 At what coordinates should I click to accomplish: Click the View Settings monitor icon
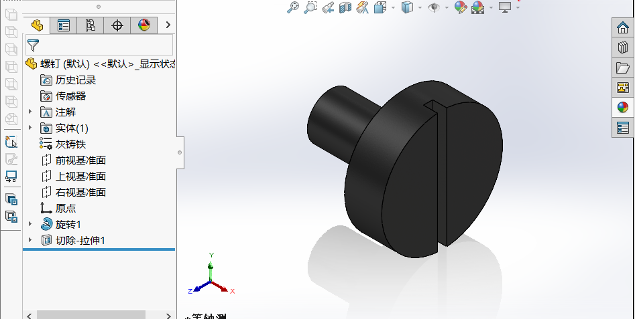505,7
